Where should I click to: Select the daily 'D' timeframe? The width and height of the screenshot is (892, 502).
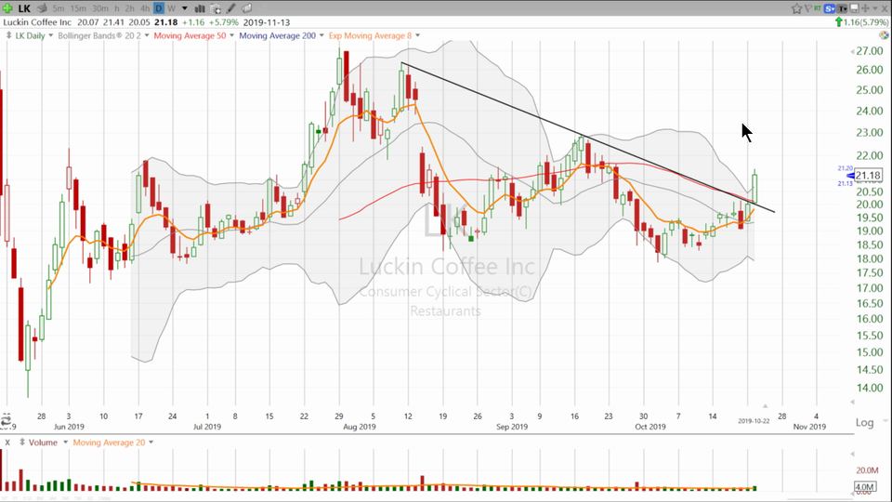coord(159,8)
